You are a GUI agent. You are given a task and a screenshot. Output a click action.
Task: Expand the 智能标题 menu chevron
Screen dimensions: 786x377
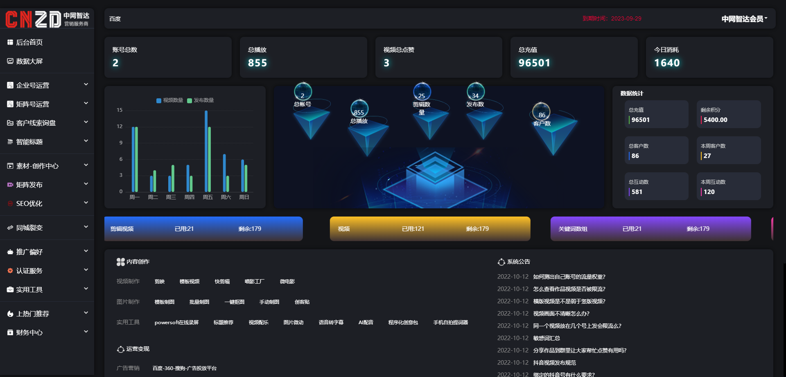(x=86, y=141)
